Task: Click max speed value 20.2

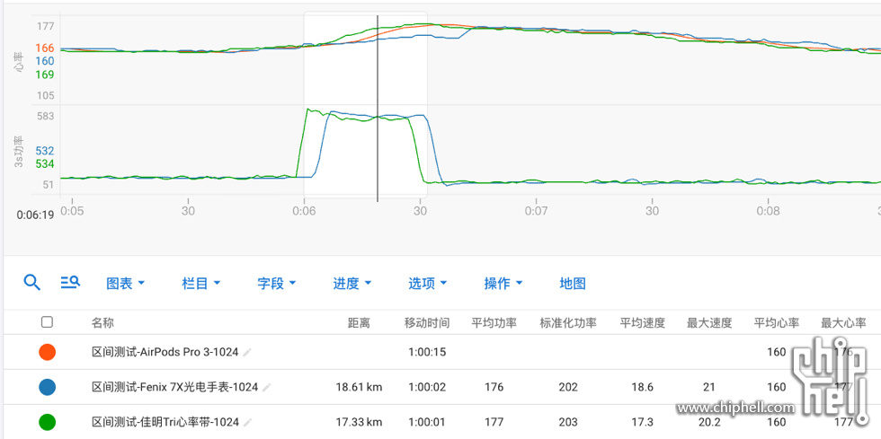Action: click(709, 422)
